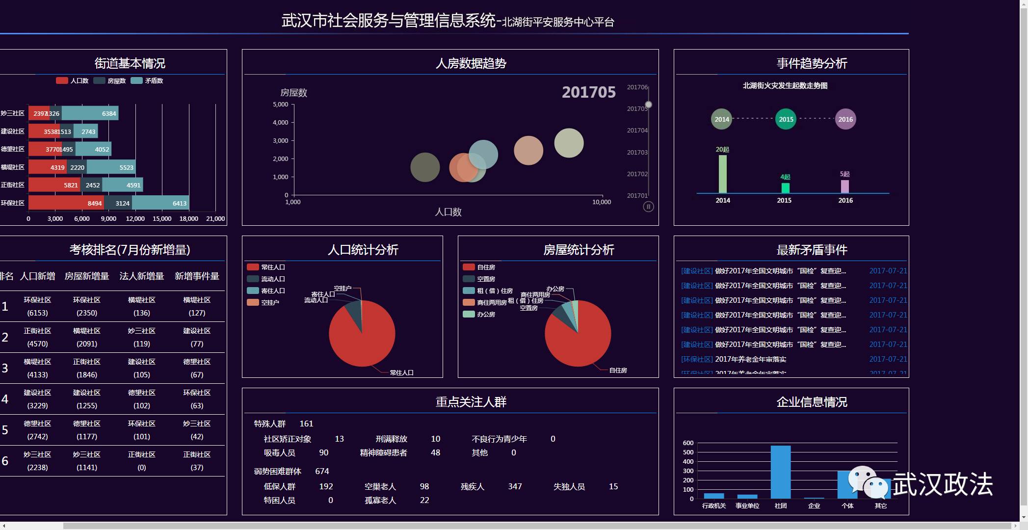Click the 正街社区 dark segment 2452

coord(91,185)
